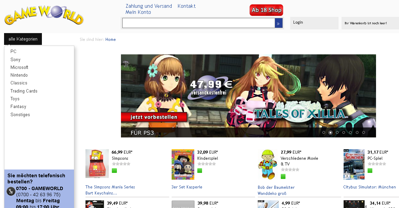Open Simpsons Bart Keychains product image

point(97,163)
